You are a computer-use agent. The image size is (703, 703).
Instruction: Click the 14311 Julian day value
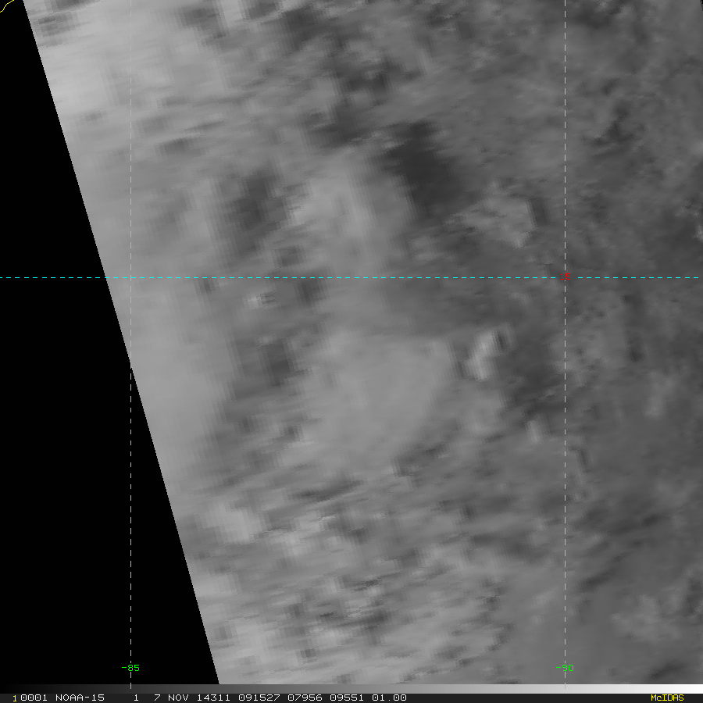pos(213,698)
